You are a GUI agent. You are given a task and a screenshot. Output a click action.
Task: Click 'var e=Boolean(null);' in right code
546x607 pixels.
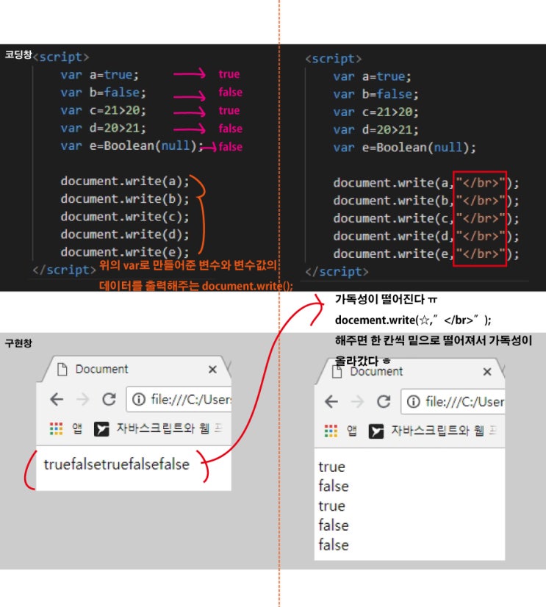(405, 148)
